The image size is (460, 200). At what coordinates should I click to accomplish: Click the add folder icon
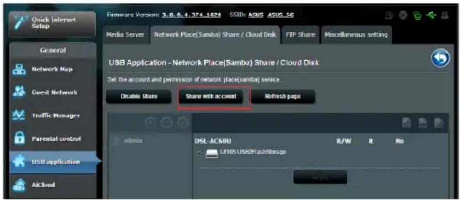[x=407, y=123]
